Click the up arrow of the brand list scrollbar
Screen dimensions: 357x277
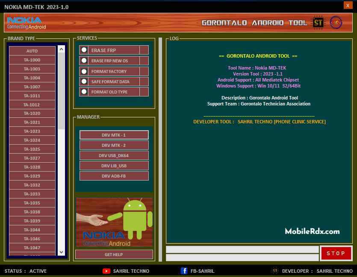[61, 49]
